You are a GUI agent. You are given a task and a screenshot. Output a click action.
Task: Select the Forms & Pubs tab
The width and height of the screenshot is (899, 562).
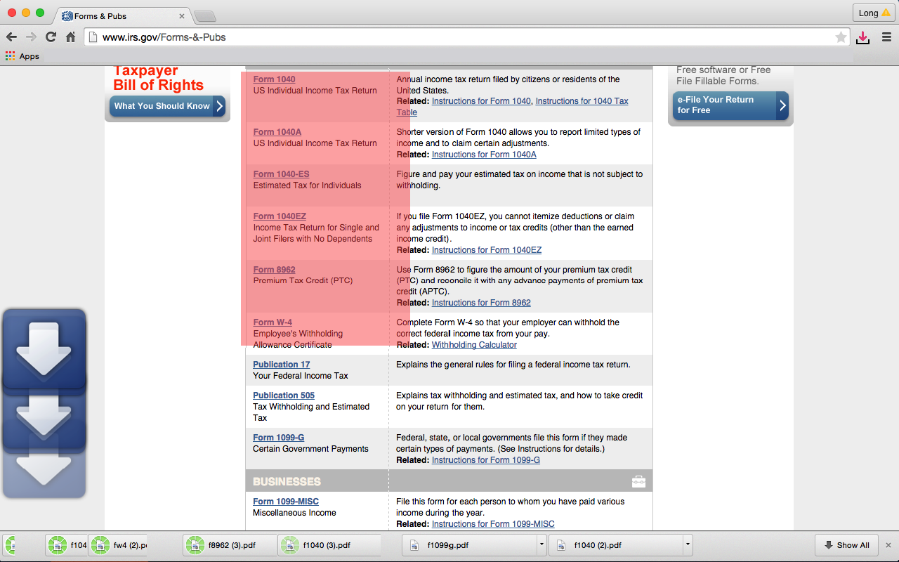123,15
